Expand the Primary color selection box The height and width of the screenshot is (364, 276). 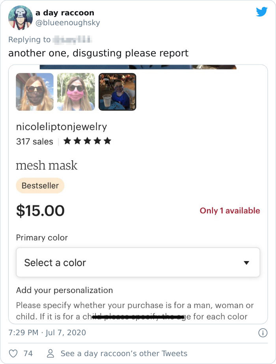[138, 262]
